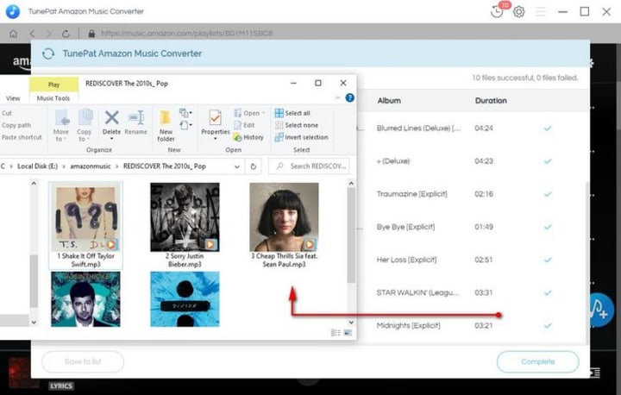Click file list vertical scrollbar

[351, 235]
